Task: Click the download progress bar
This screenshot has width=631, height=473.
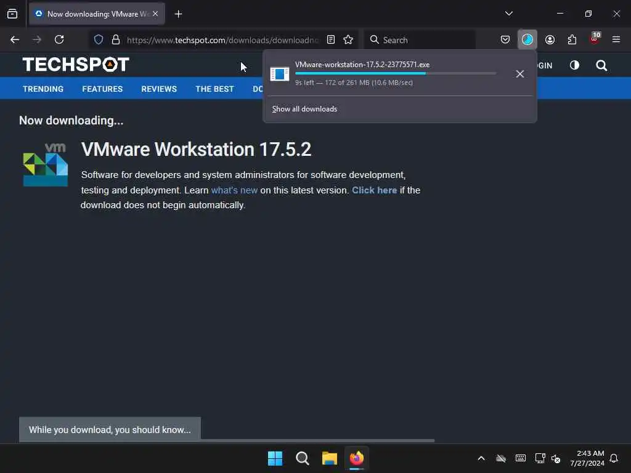Action: coord(396,74)
